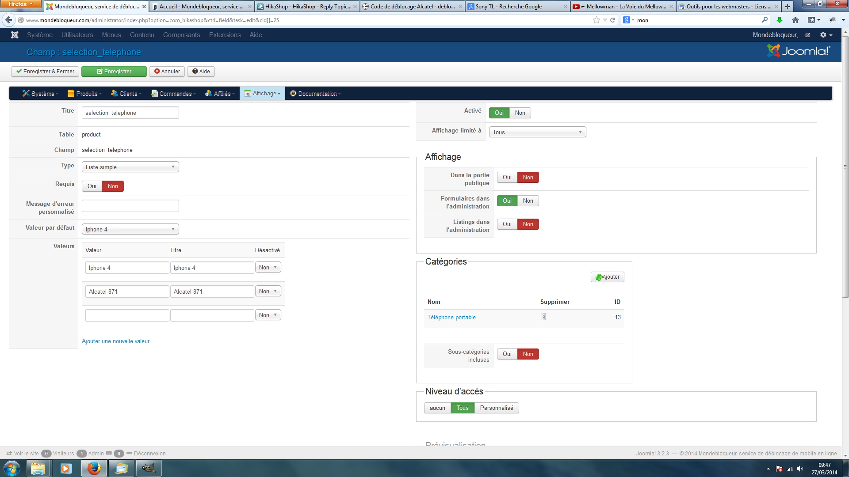Click the Joomla logo icon in admin menu
The height and width of the screenshot is (477, 849).
tap(15, 35)
